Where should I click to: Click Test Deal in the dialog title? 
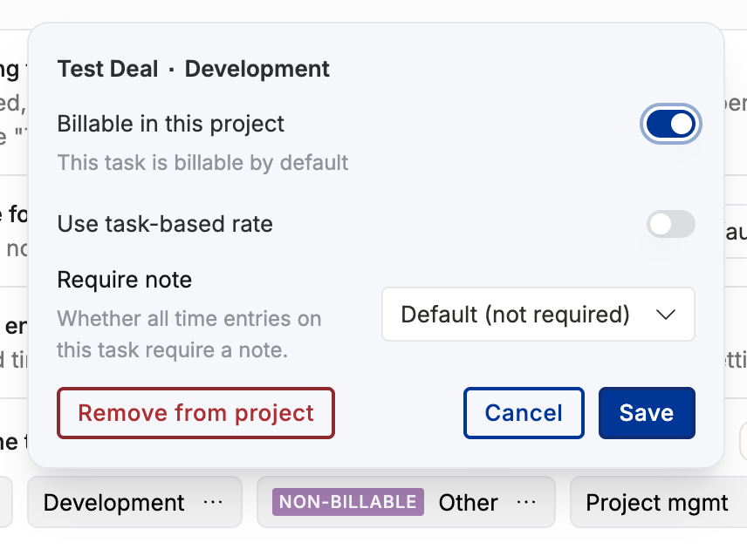tap(107, 69)
